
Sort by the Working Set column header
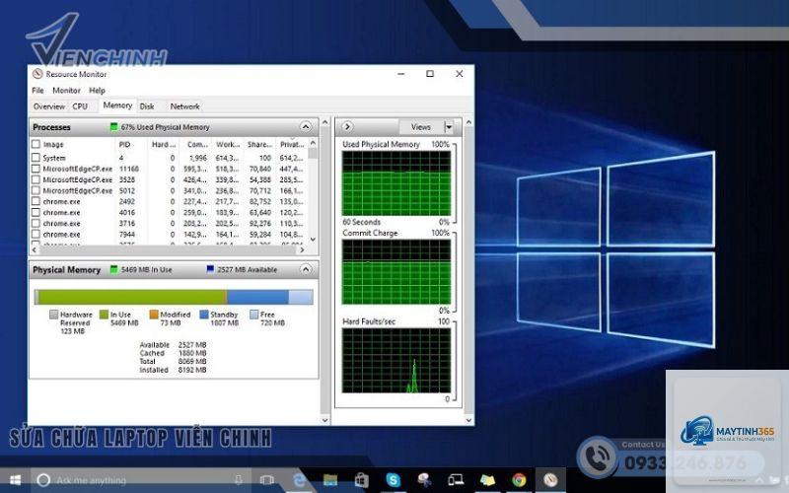click(x=228, y=144)
